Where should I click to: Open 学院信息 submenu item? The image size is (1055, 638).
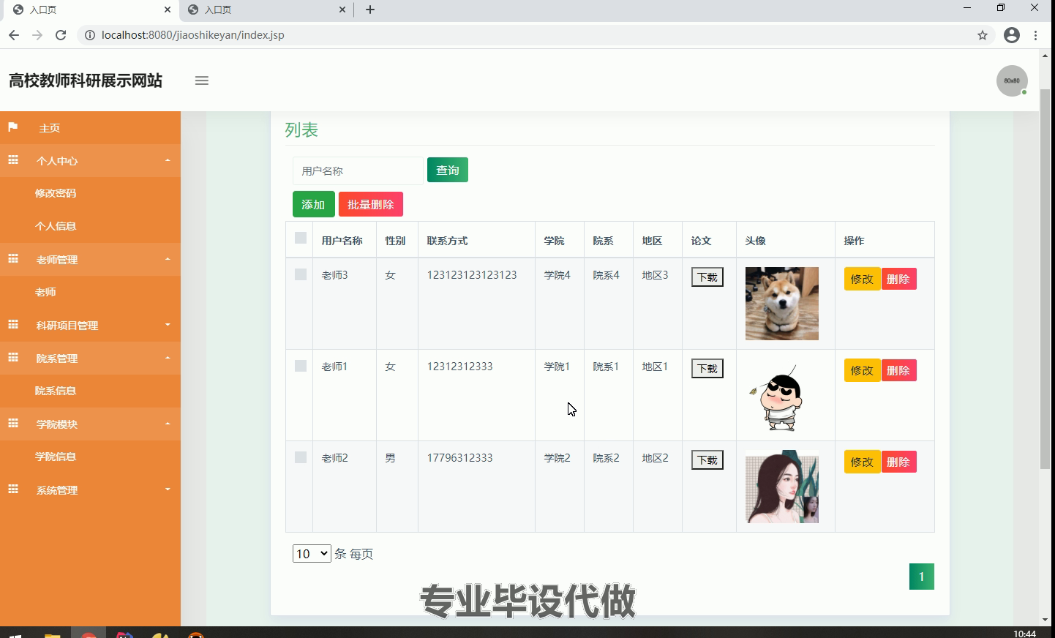(x=56, y=457)
